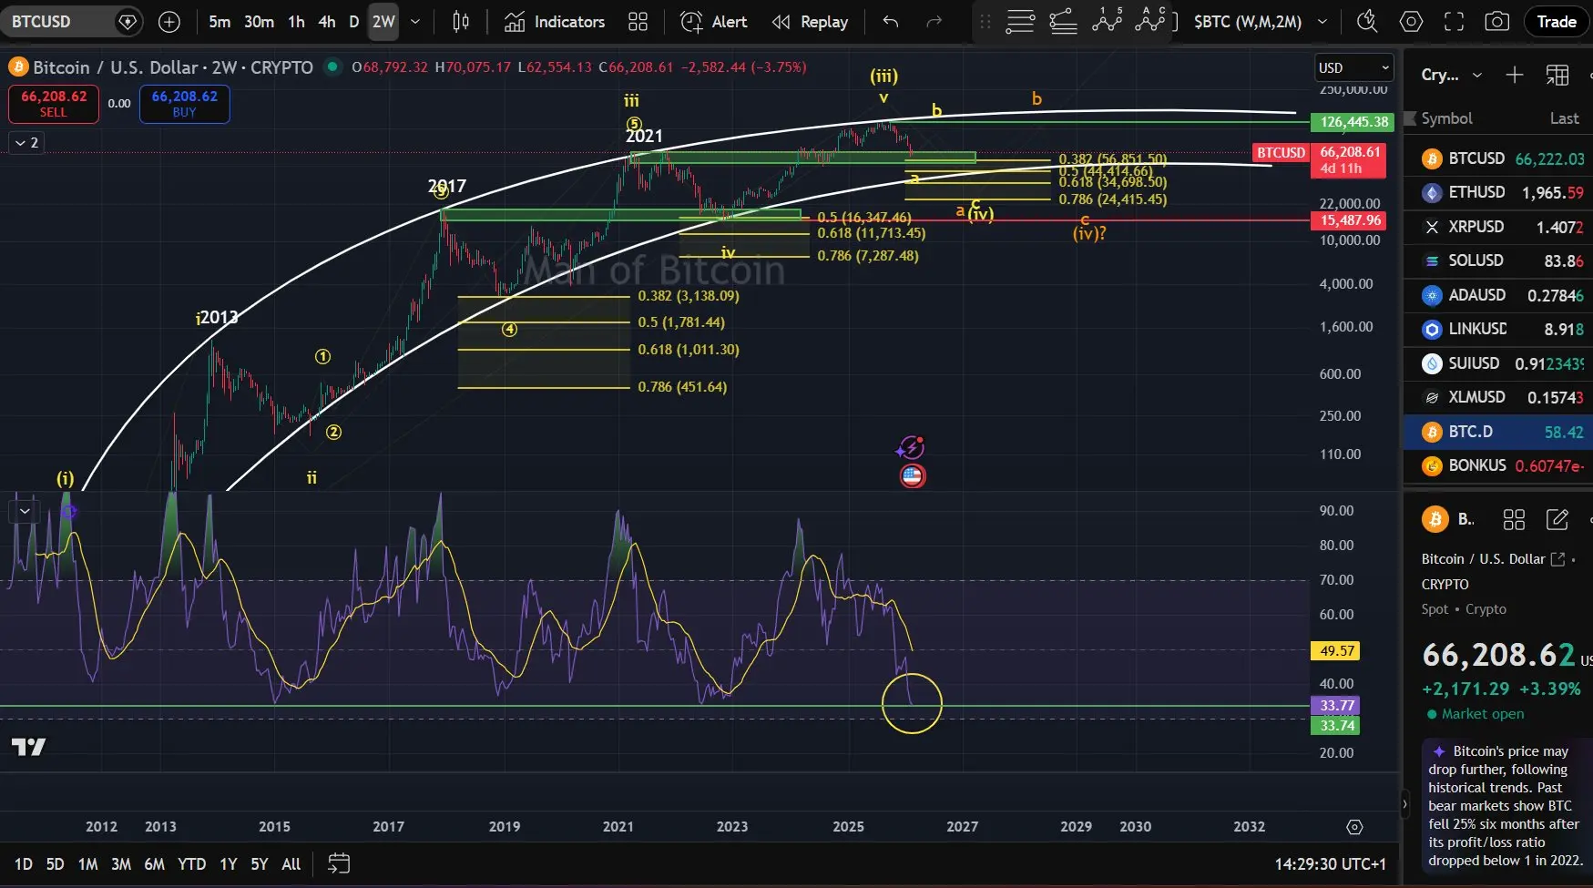This screenshot has height=888, width=1593.
Task: Expand the Crypto watchlist name dropdown
Action: click(x=1452, y=75)
